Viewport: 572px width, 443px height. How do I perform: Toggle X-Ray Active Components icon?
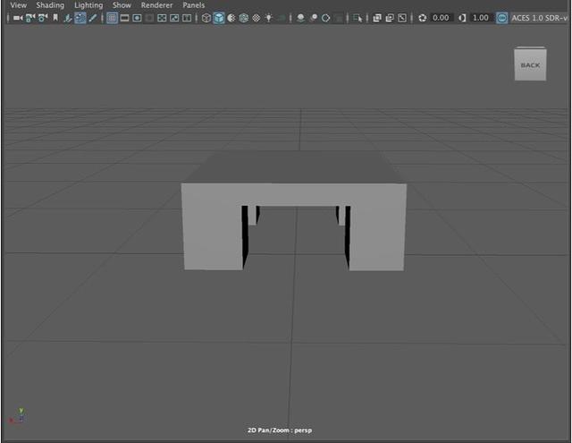[x=390, y=18]
